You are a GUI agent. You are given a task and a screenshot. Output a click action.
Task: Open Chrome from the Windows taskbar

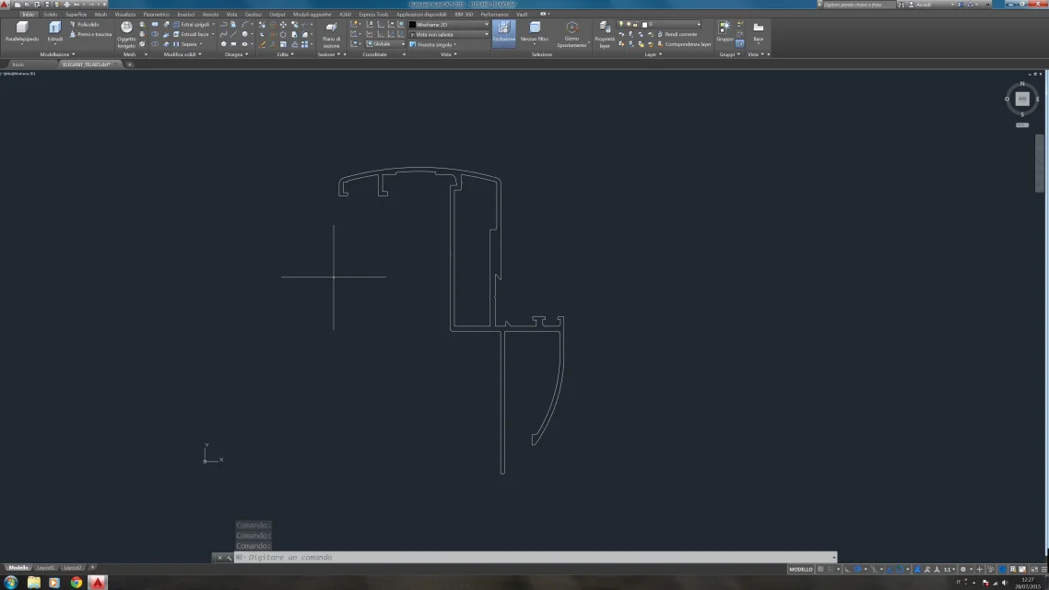click(x=77, y=583)
